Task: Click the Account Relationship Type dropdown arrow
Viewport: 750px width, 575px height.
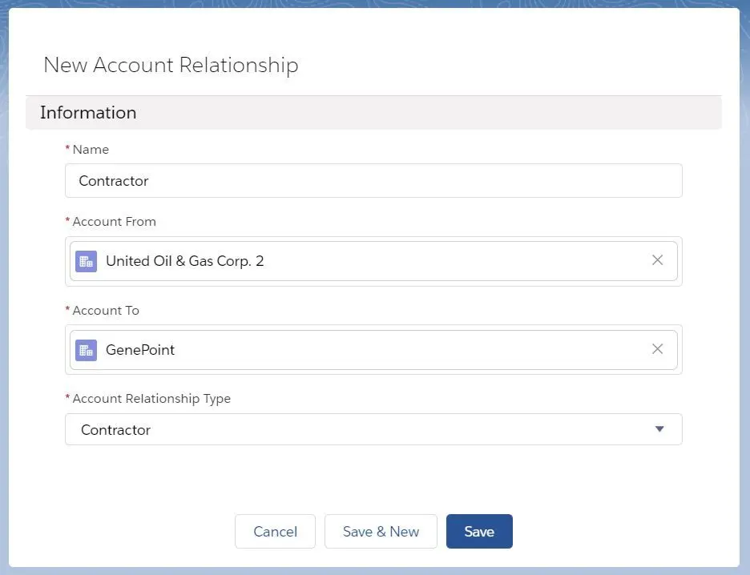Action: coord(659,429)
